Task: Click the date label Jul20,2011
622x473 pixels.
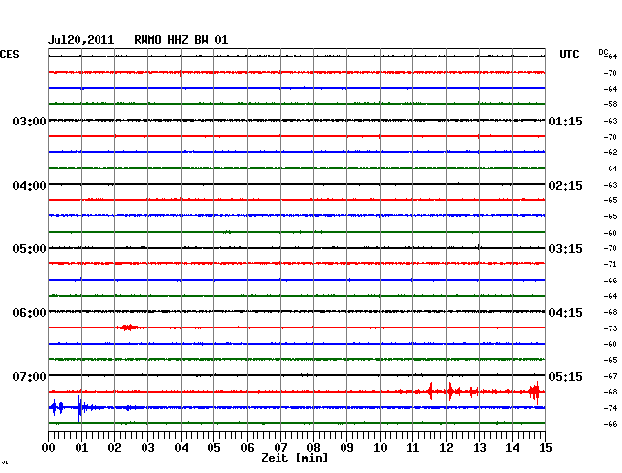Action: point(81,40)
